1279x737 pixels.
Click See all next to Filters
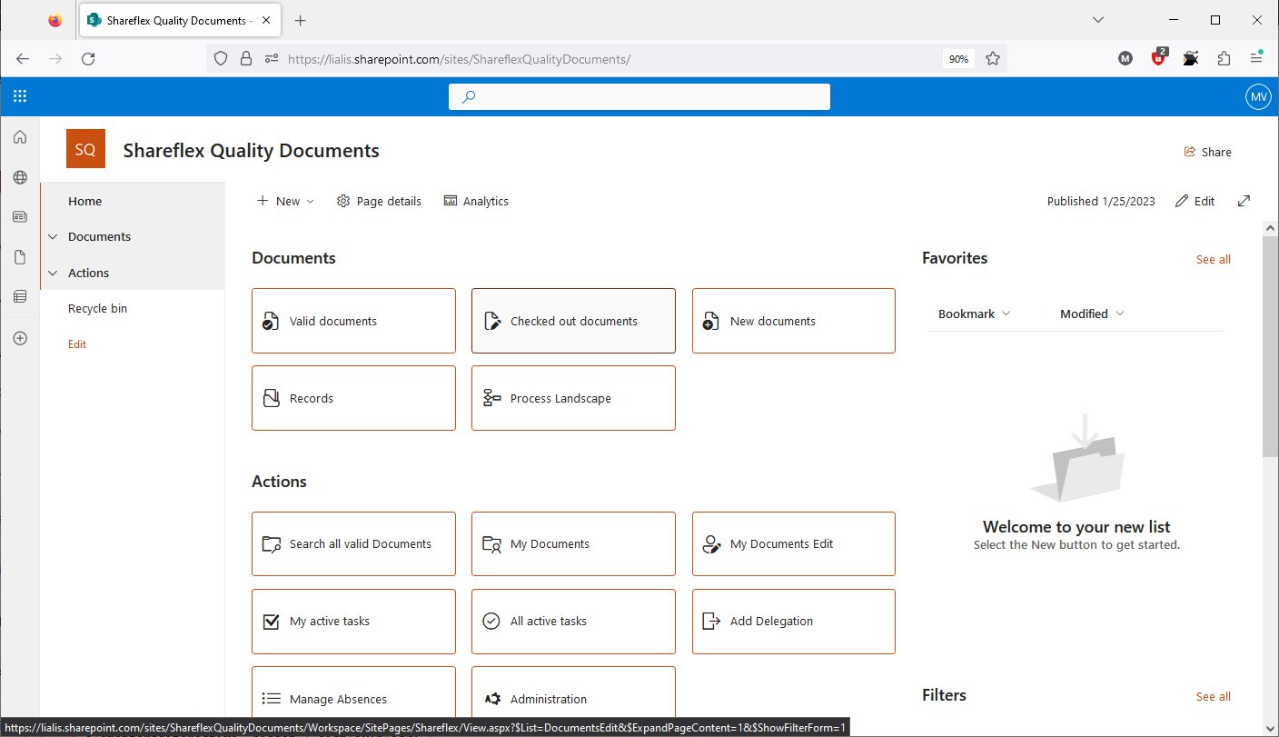1213,696
